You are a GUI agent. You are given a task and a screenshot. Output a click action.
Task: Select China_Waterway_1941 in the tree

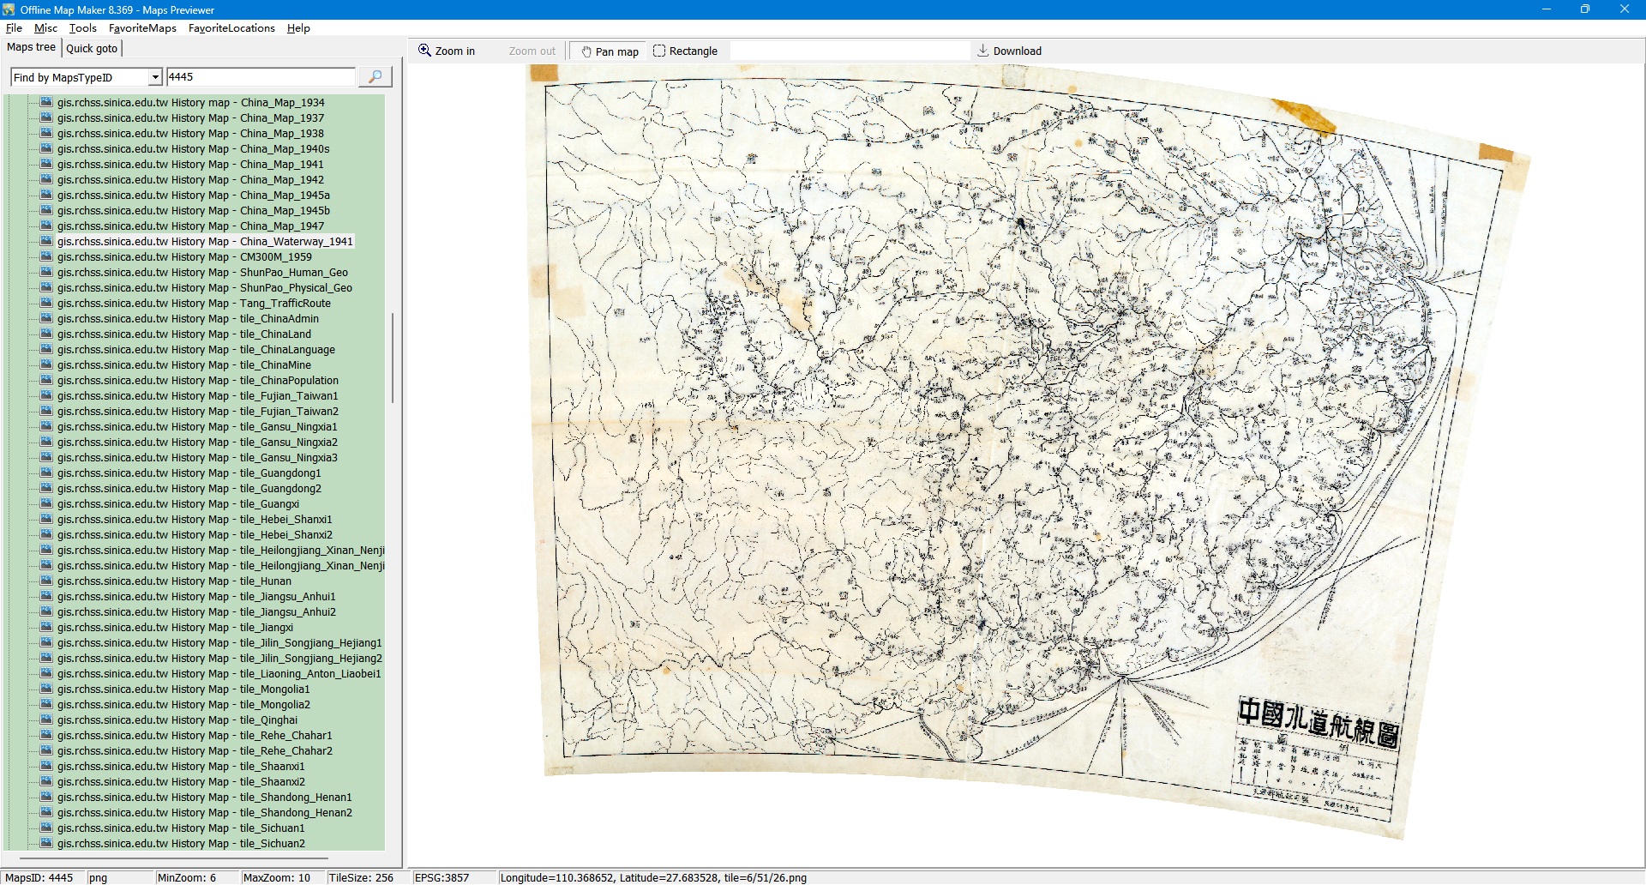click(x=205, y=241)
